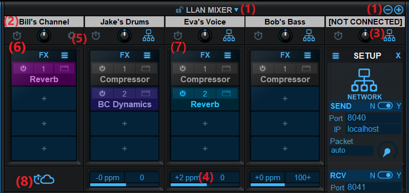Click the clock icon beside the cloud
409x193 pixels.
click(x=37, y=180)
